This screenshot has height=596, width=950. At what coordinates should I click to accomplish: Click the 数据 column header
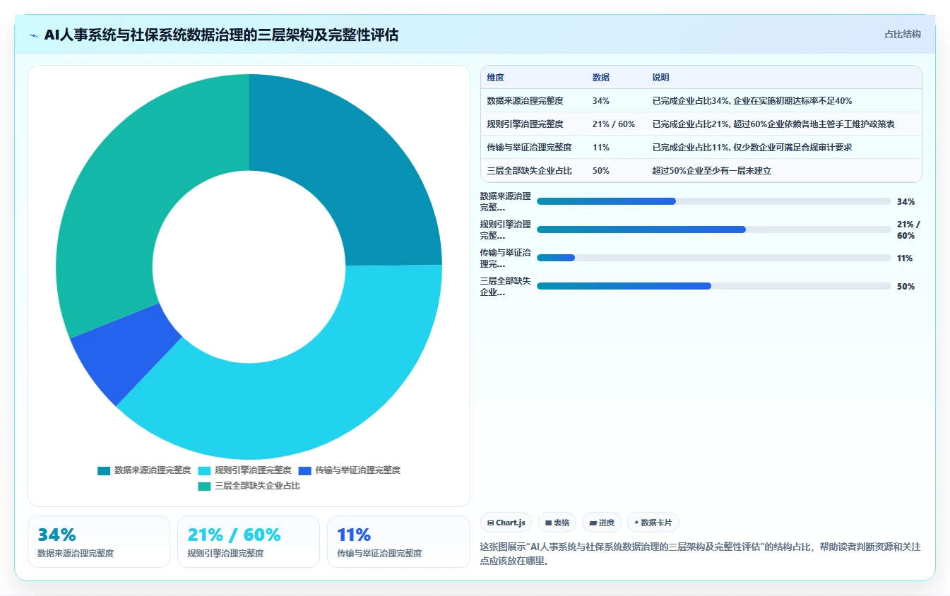pyautogui.click(x=601, y=78)
